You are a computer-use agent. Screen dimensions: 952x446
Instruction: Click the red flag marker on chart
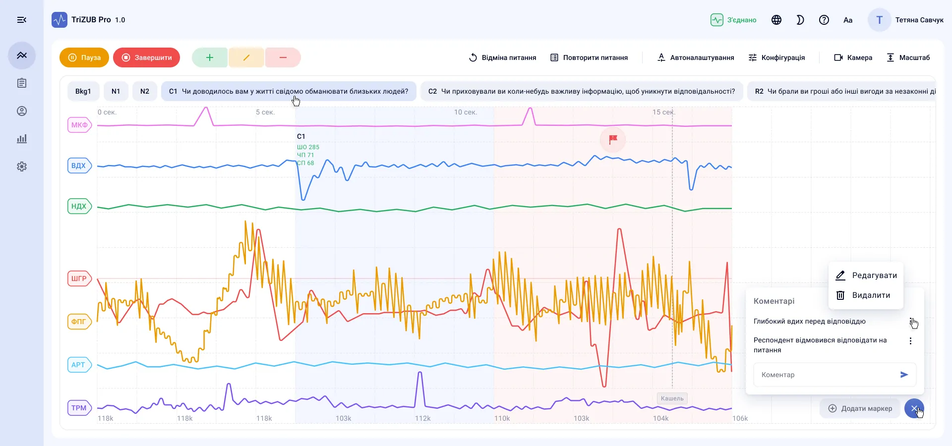pos(613,139)
